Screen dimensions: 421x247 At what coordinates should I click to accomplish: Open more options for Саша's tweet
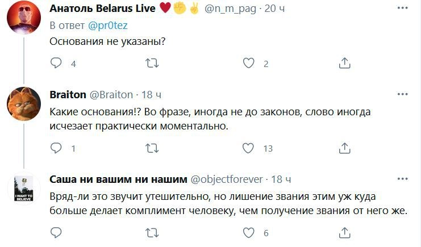(x=403, y=179)
